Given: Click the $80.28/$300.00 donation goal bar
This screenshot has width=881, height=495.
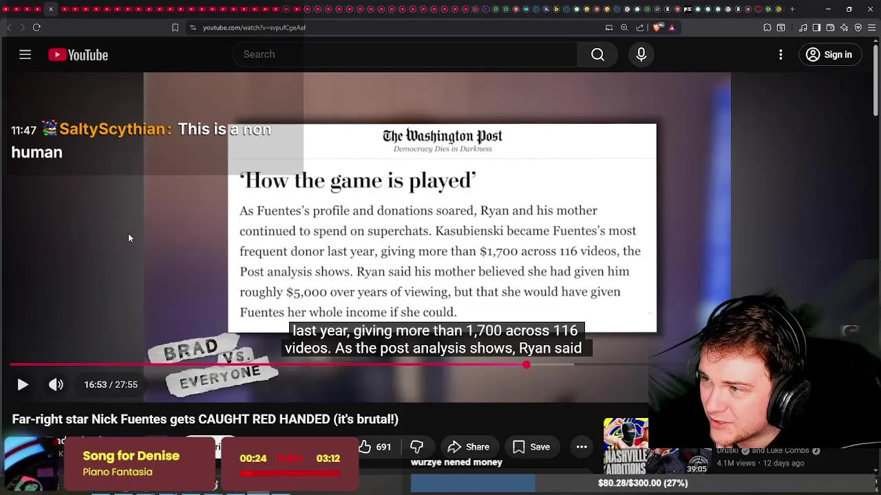Looking at the screenshot, I should [x=643, y=483].
